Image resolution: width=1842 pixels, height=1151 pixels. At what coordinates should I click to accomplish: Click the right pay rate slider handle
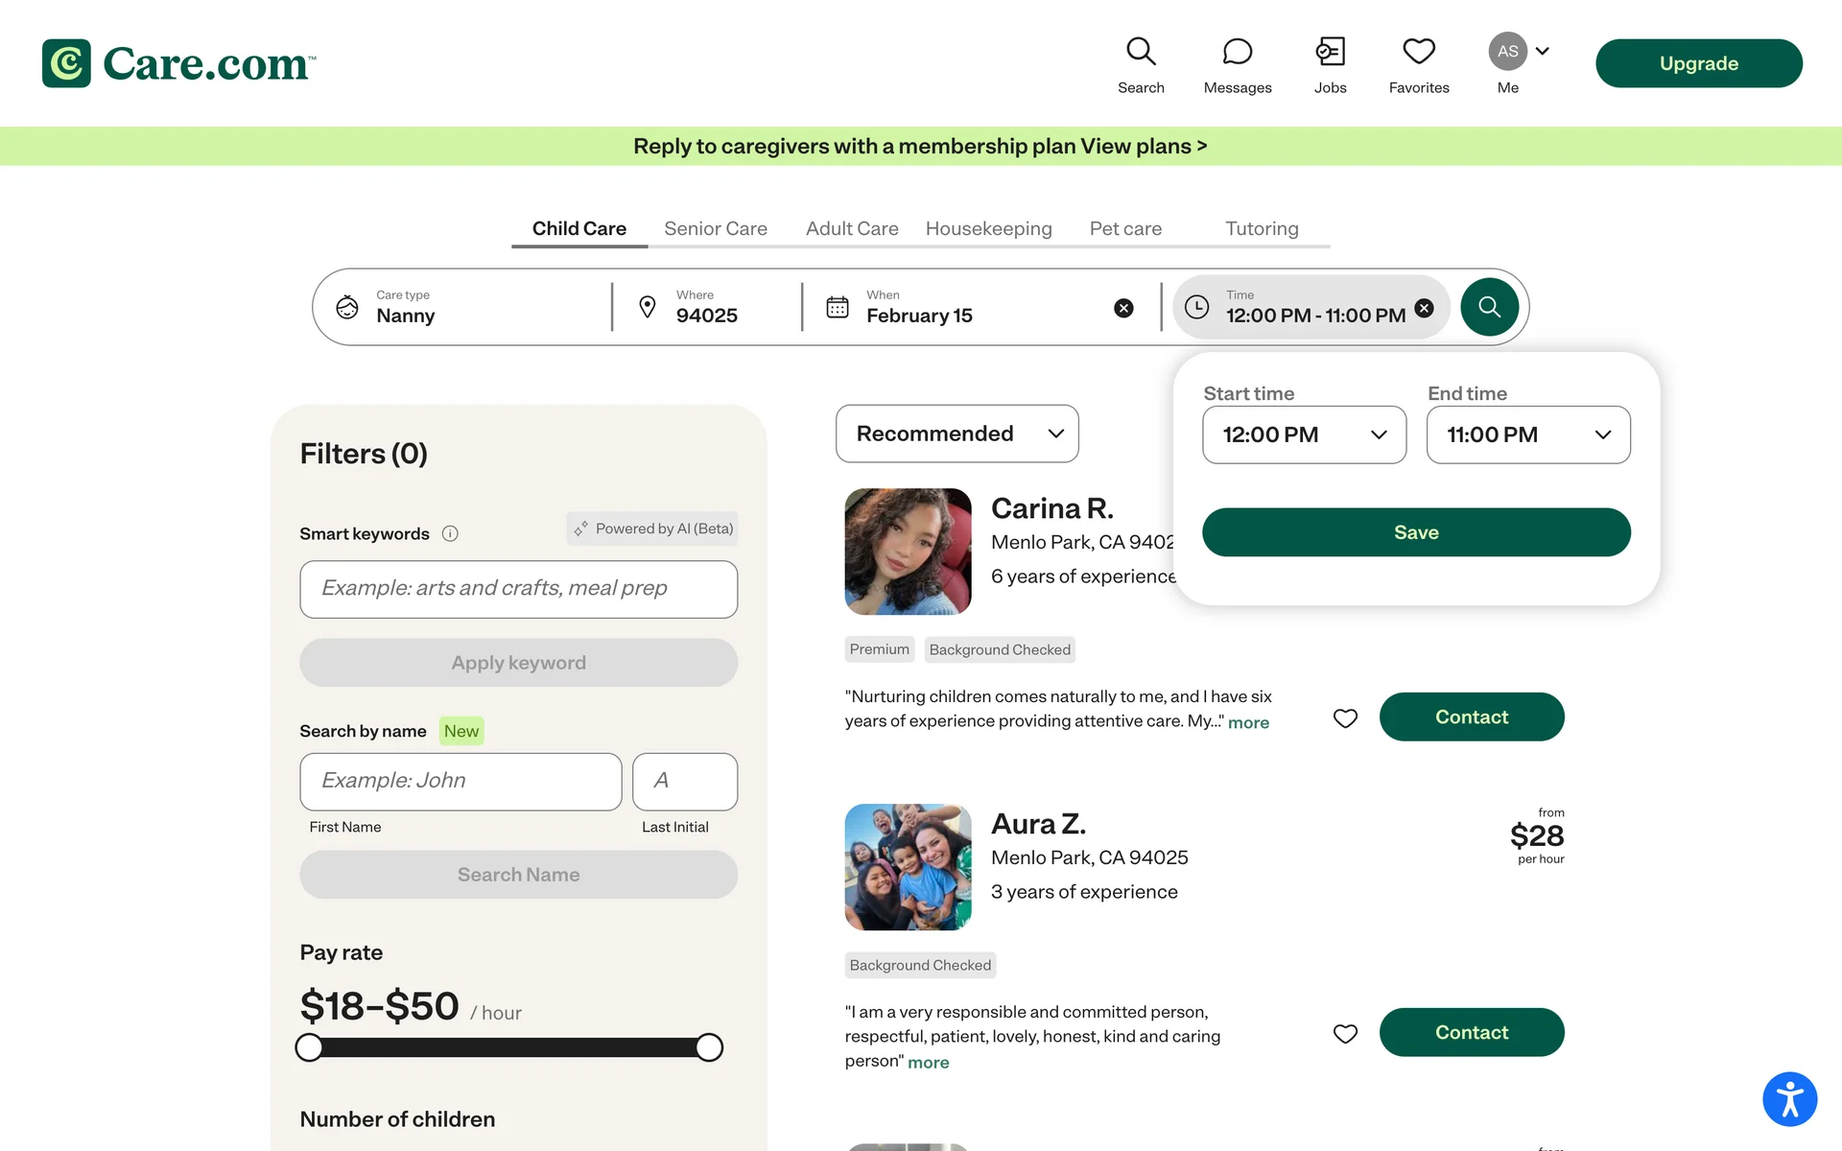709,1047
